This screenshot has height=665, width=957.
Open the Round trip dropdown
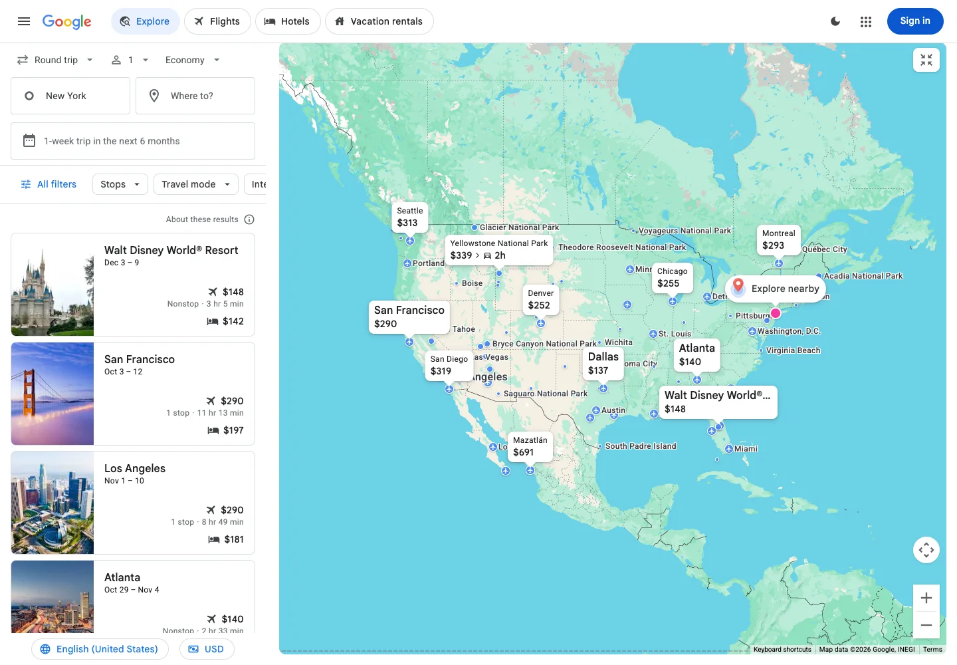click(x=55, y=60)
